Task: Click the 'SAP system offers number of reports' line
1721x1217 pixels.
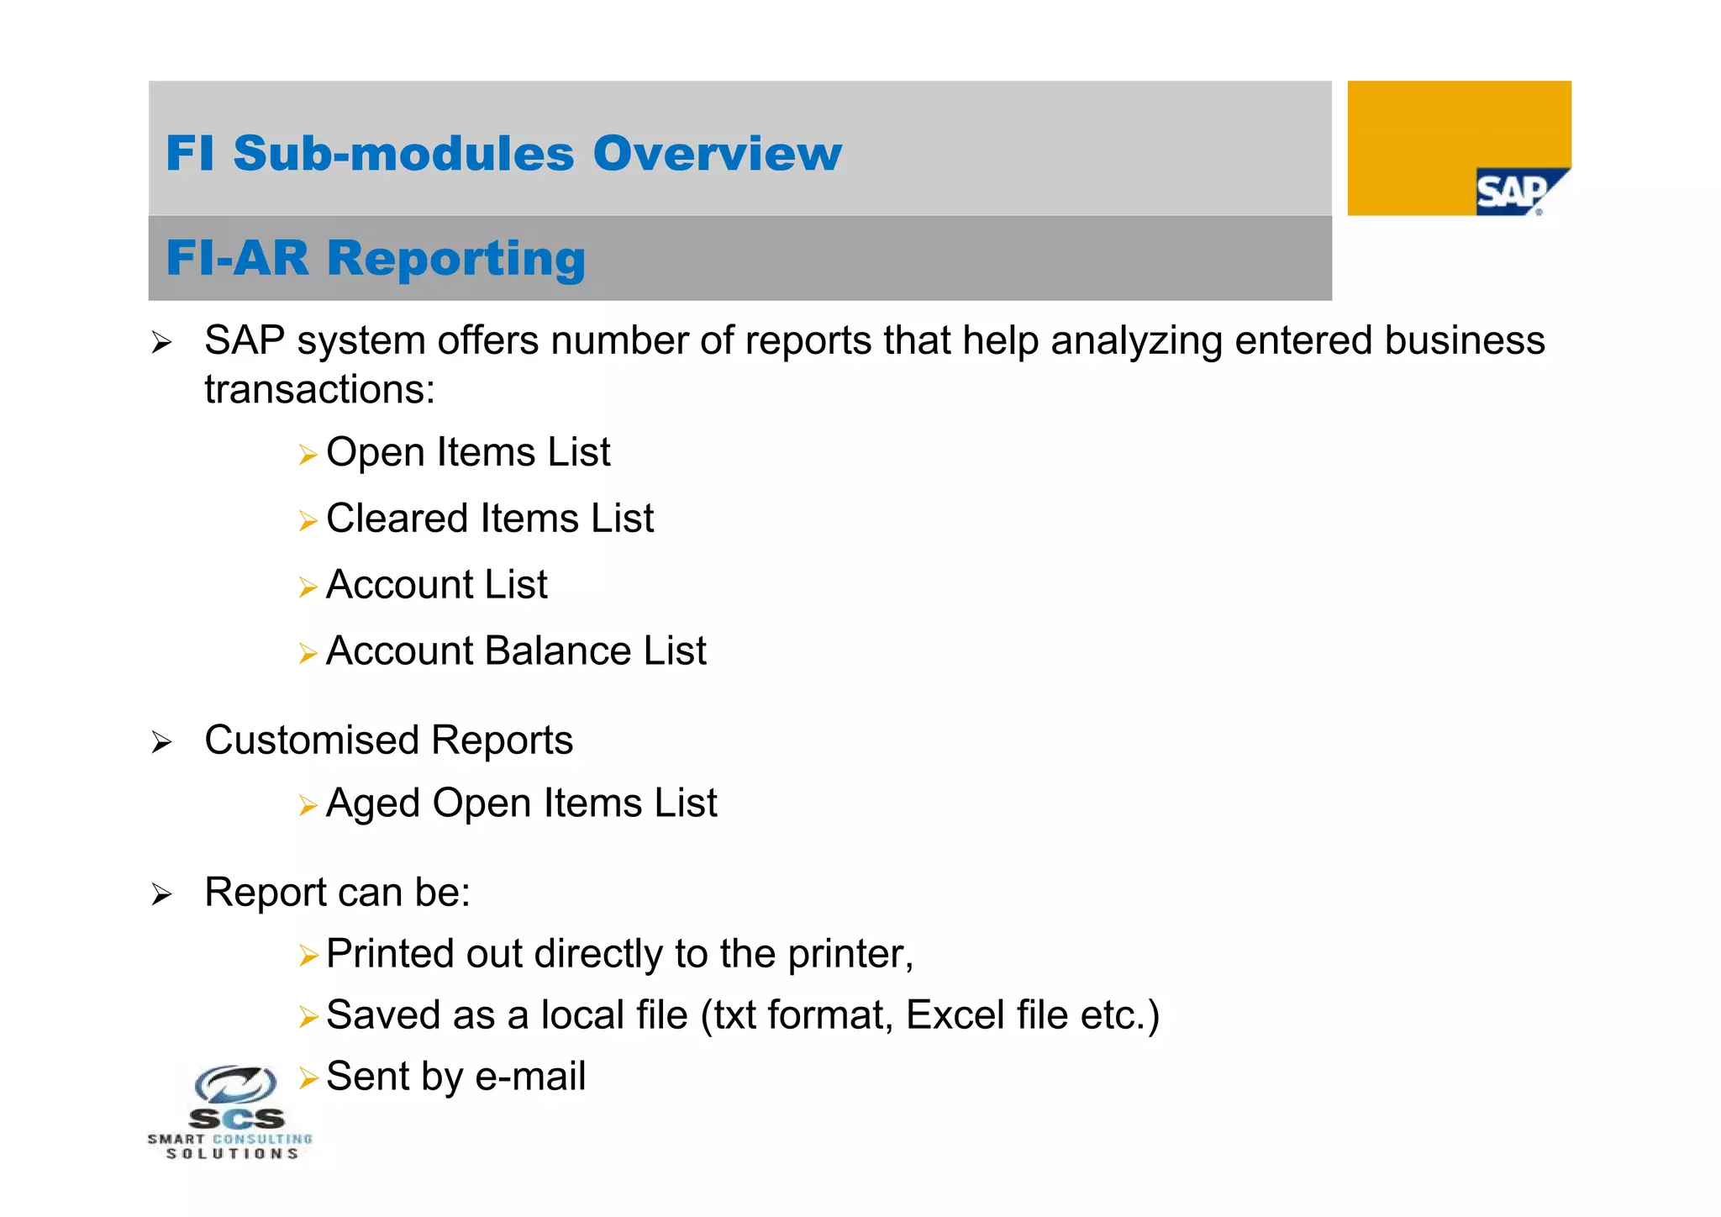Action: click(875, 340)
